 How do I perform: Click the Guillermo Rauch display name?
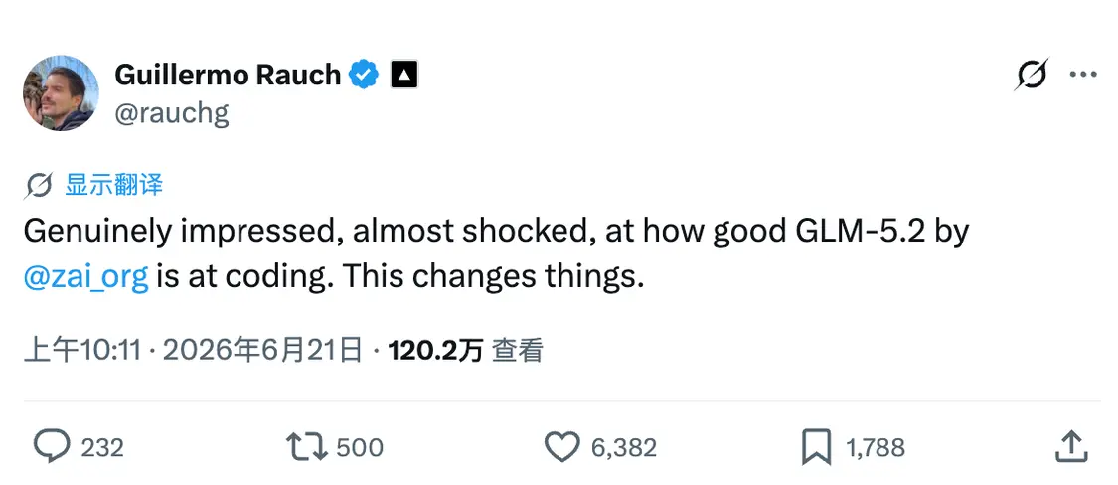pos(228,75)
